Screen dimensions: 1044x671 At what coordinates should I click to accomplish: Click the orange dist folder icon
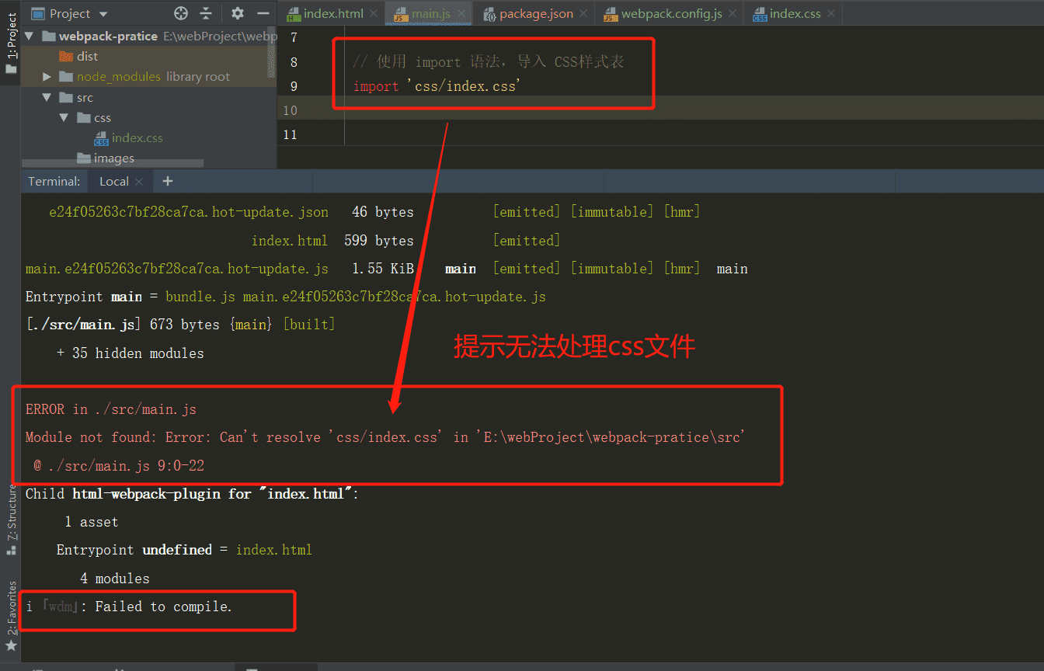[66, 56]
